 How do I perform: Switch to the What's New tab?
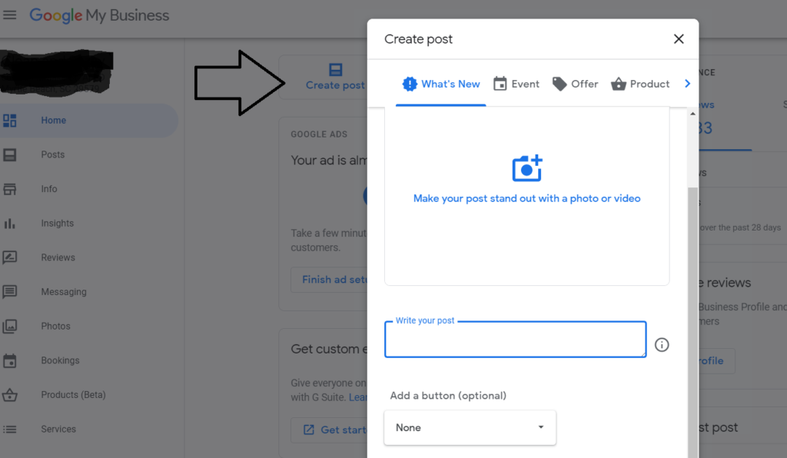point(440,84)
